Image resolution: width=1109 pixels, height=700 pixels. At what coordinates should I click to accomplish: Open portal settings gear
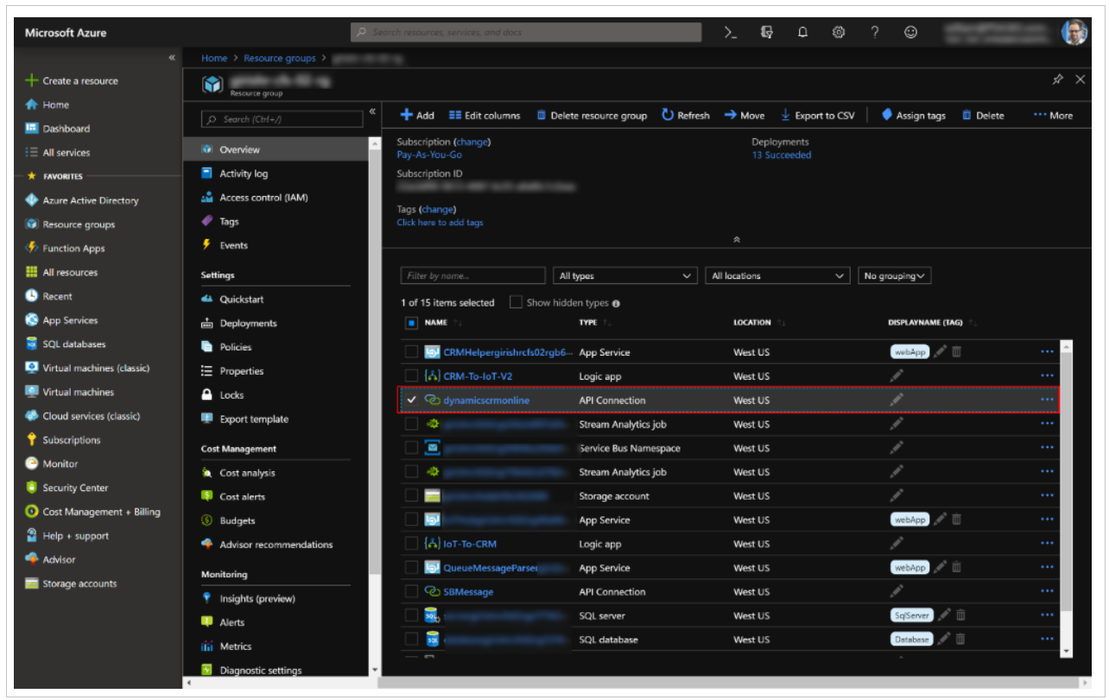click(x=838, y=32)
